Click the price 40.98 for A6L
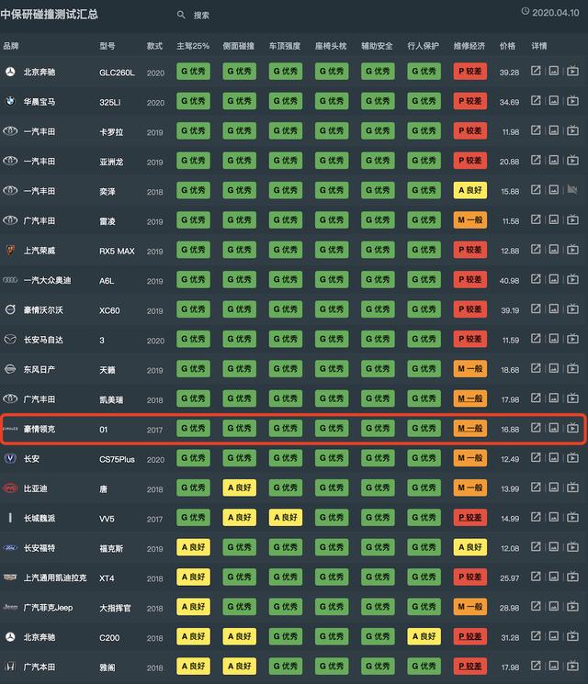 coord(509,281)
